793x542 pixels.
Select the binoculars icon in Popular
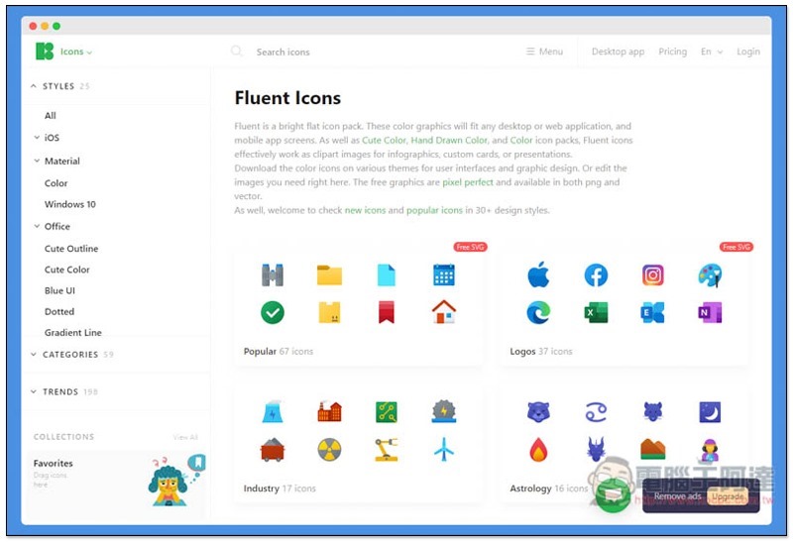click(x=273, y=274)
